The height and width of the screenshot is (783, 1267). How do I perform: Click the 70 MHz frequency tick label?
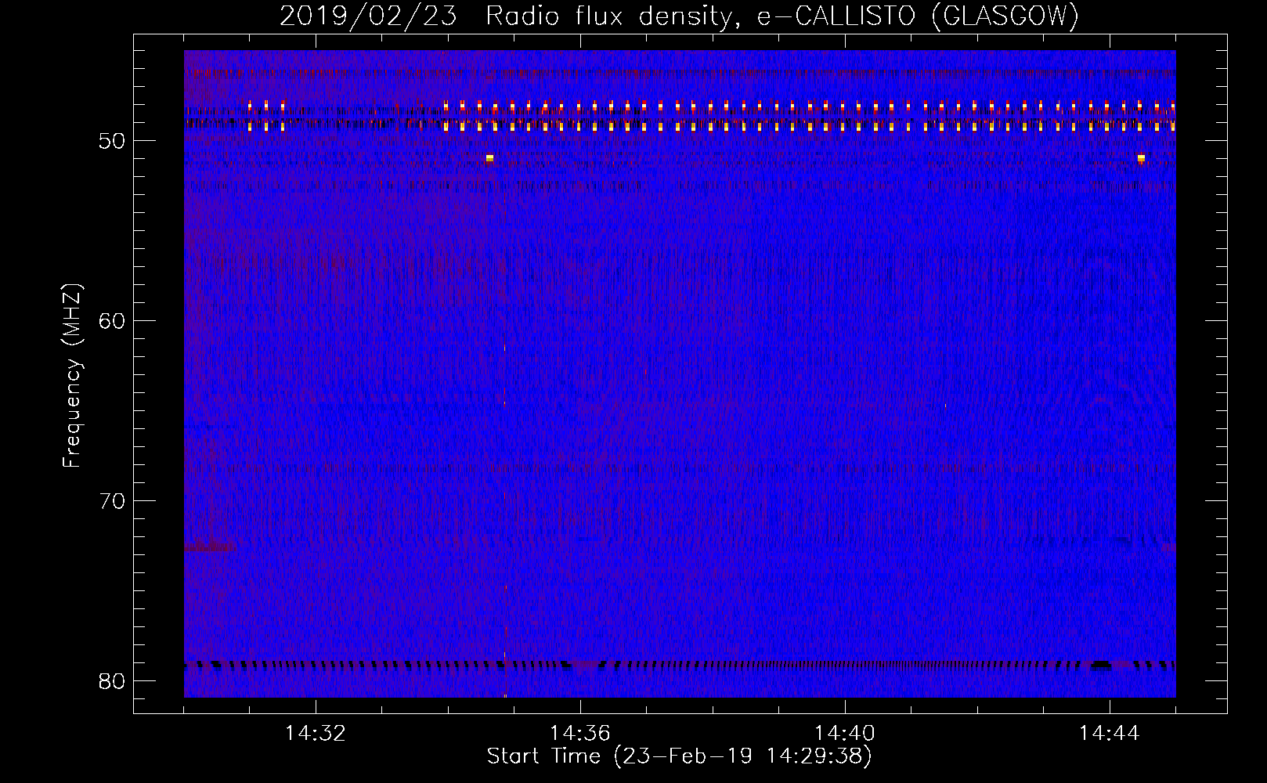tap(113, 501)
